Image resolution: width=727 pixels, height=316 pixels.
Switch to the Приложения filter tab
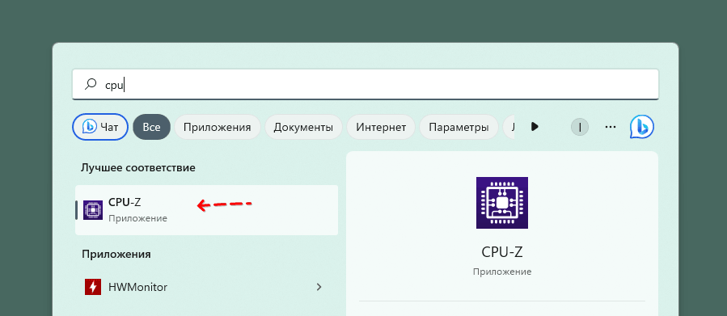coord(217,127)
